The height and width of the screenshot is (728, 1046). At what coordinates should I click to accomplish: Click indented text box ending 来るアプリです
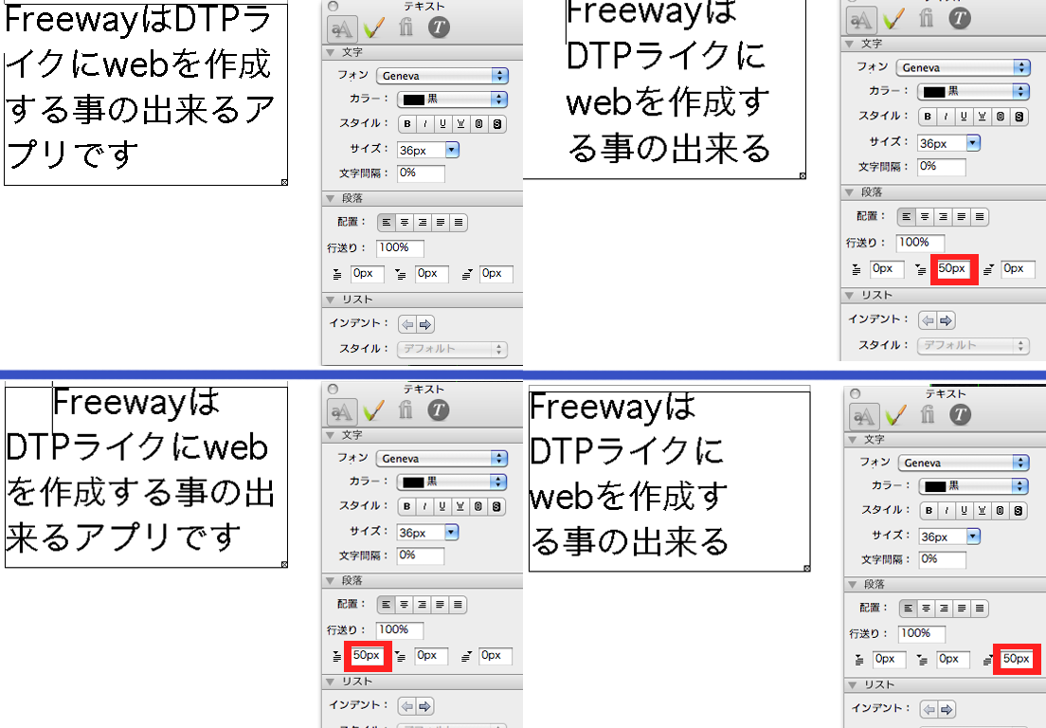click(146, 477)
